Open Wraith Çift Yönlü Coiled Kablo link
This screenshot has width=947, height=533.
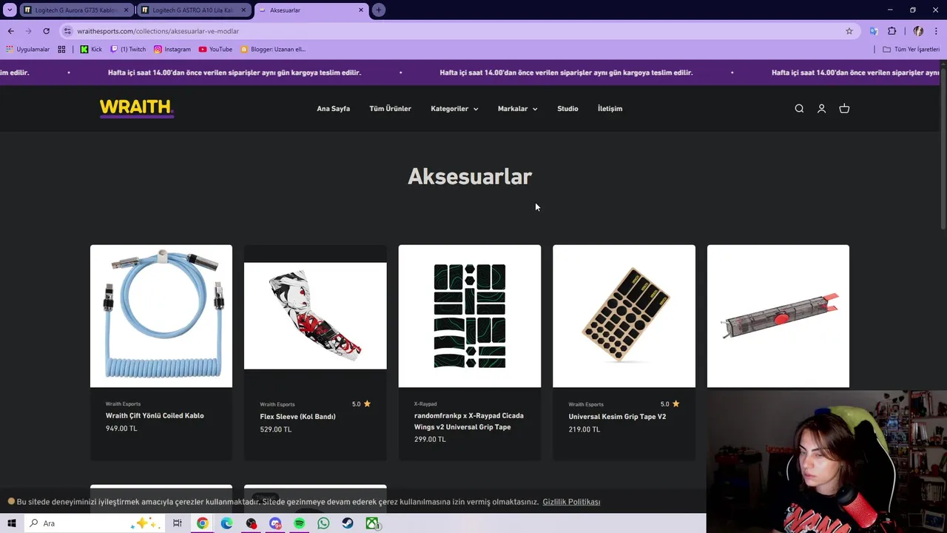pyautogui.click(x=155, y=415)
